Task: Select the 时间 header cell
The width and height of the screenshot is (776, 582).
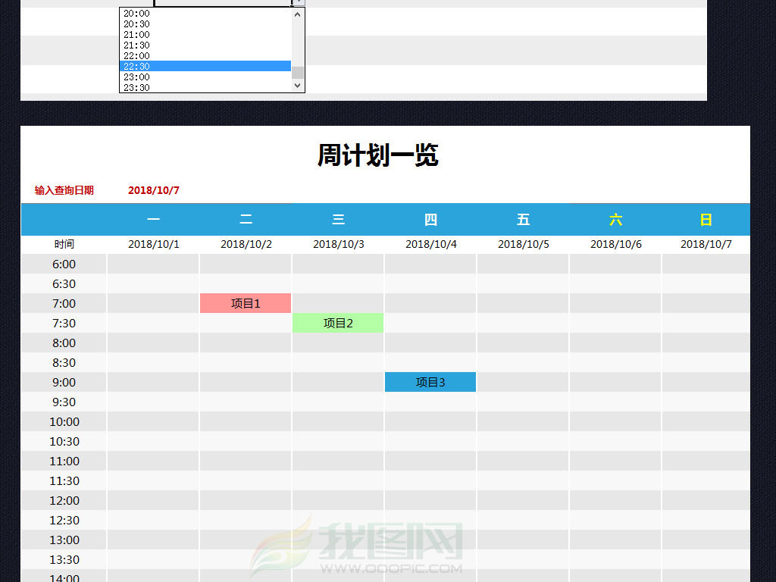Action: coord(64,244)
